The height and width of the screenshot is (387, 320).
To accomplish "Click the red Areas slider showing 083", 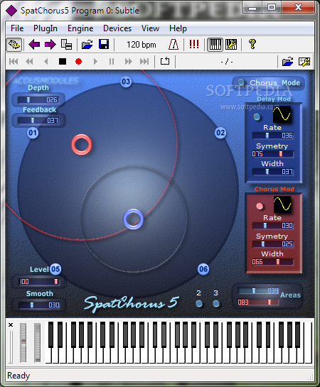I will click(258, 302).
